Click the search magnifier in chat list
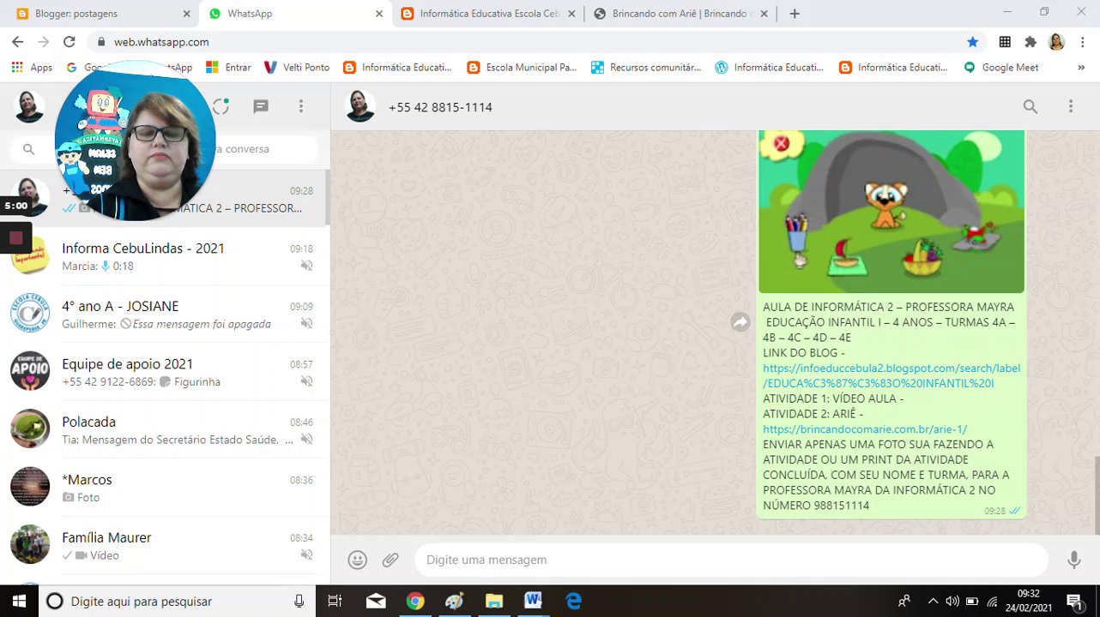 click(28, 149)
